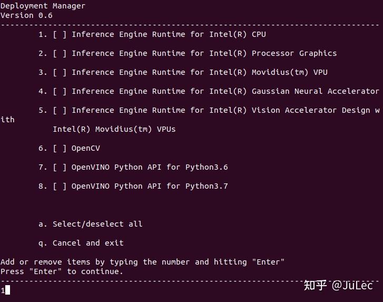Toggle checkbox for Python3.7 API
The height and width of the screenshot is (302, 383).
pyautogui.click(x=60, y=187)
